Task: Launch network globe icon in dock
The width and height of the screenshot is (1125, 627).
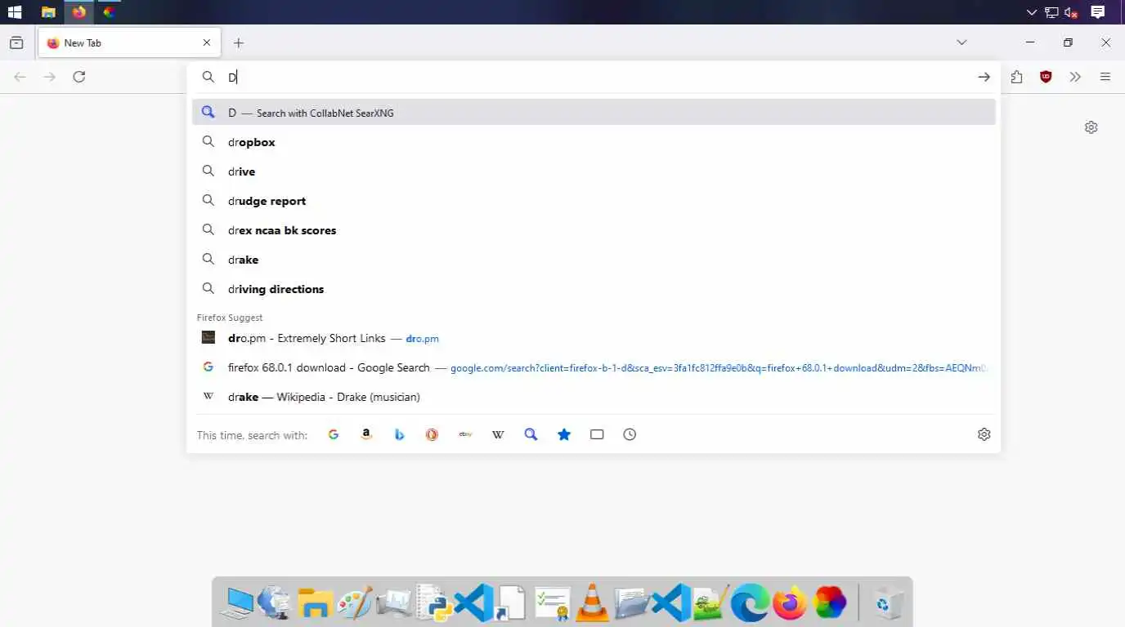Action: (275, 603)
